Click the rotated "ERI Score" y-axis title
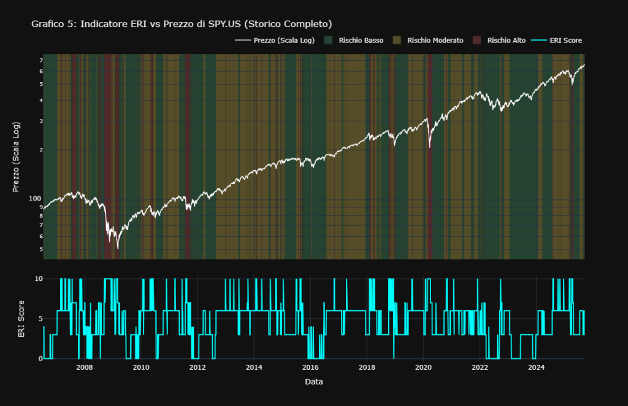Viewport: 628px width, 406px height. click(x=21, y=318)
